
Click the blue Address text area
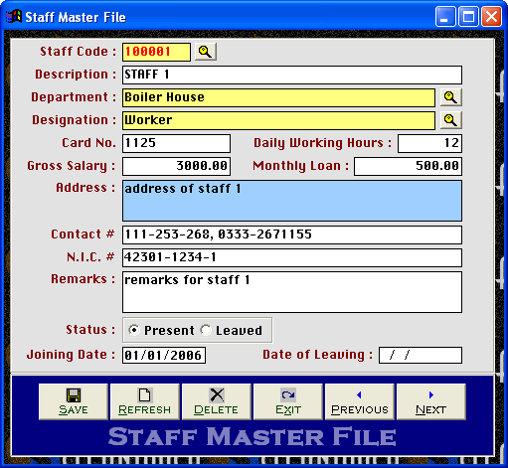(x=292, y=201)
